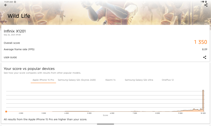Click the Average frame rate (FPS) label
The image size is (211, 126).
tap(19, 49)
